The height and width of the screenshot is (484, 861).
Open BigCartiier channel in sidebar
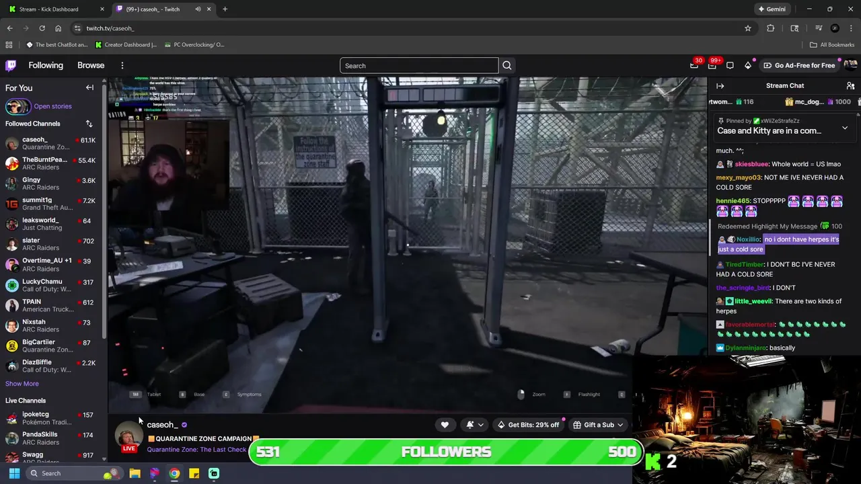click(50, 346)
